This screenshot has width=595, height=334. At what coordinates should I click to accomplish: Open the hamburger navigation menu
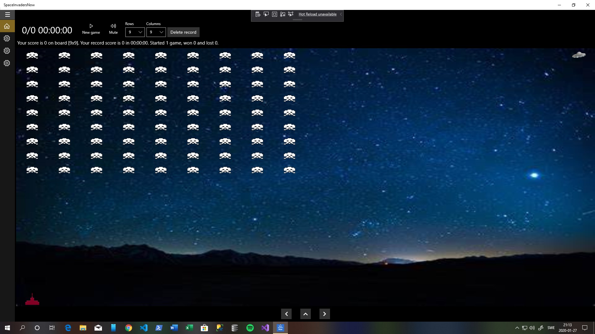click(7, 15)
